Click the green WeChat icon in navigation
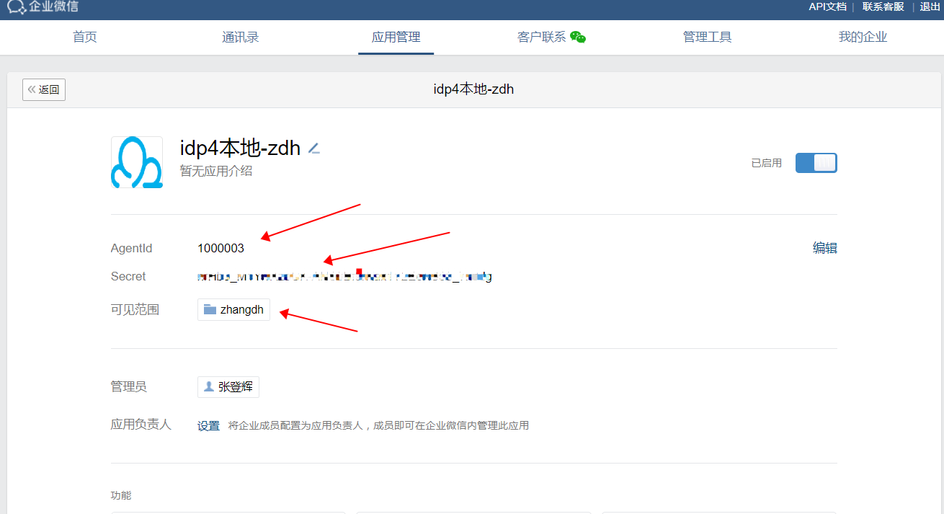Screen dimensions: 944x514 pos(578,37)
